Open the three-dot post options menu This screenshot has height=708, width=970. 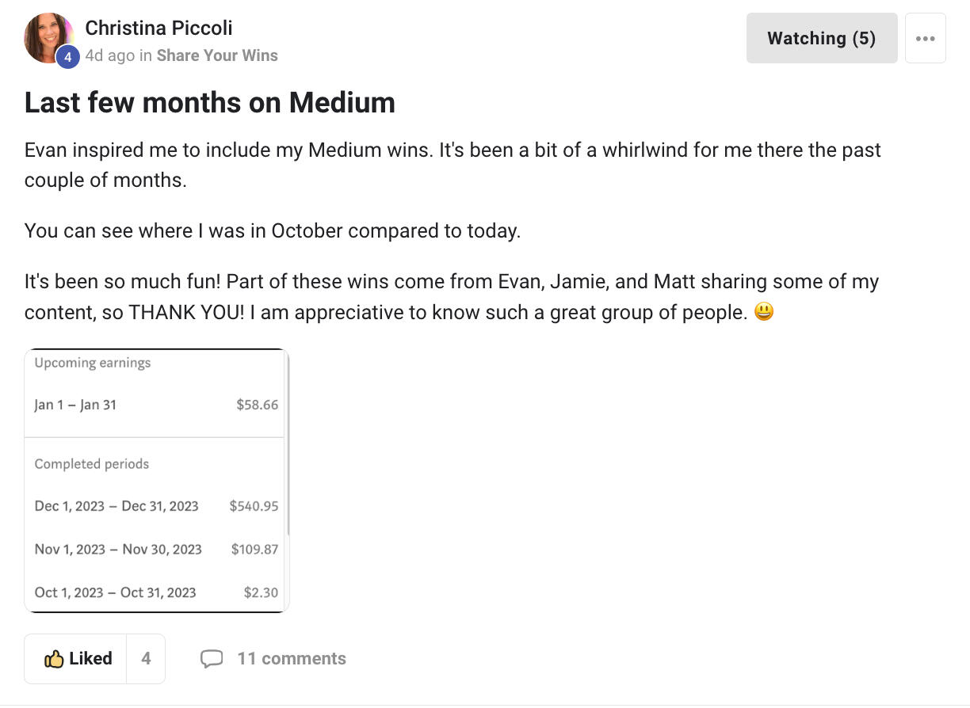pyautogui.click(x=925, y=38)
